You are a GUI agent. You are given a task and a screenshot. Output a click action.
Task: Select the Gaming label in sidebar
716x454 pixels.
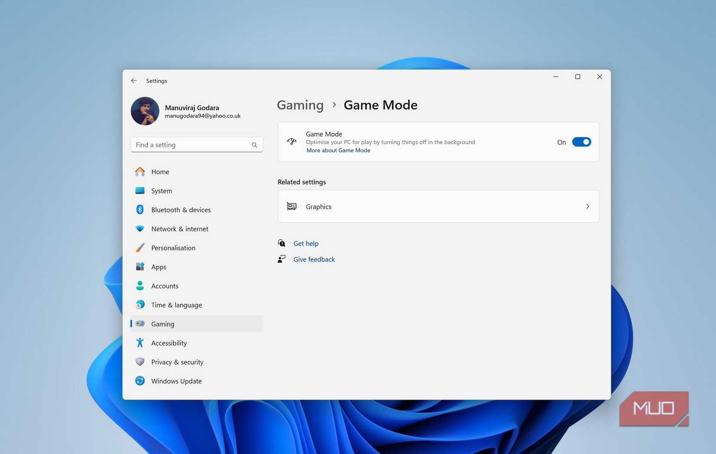click(x=163, y=324)
